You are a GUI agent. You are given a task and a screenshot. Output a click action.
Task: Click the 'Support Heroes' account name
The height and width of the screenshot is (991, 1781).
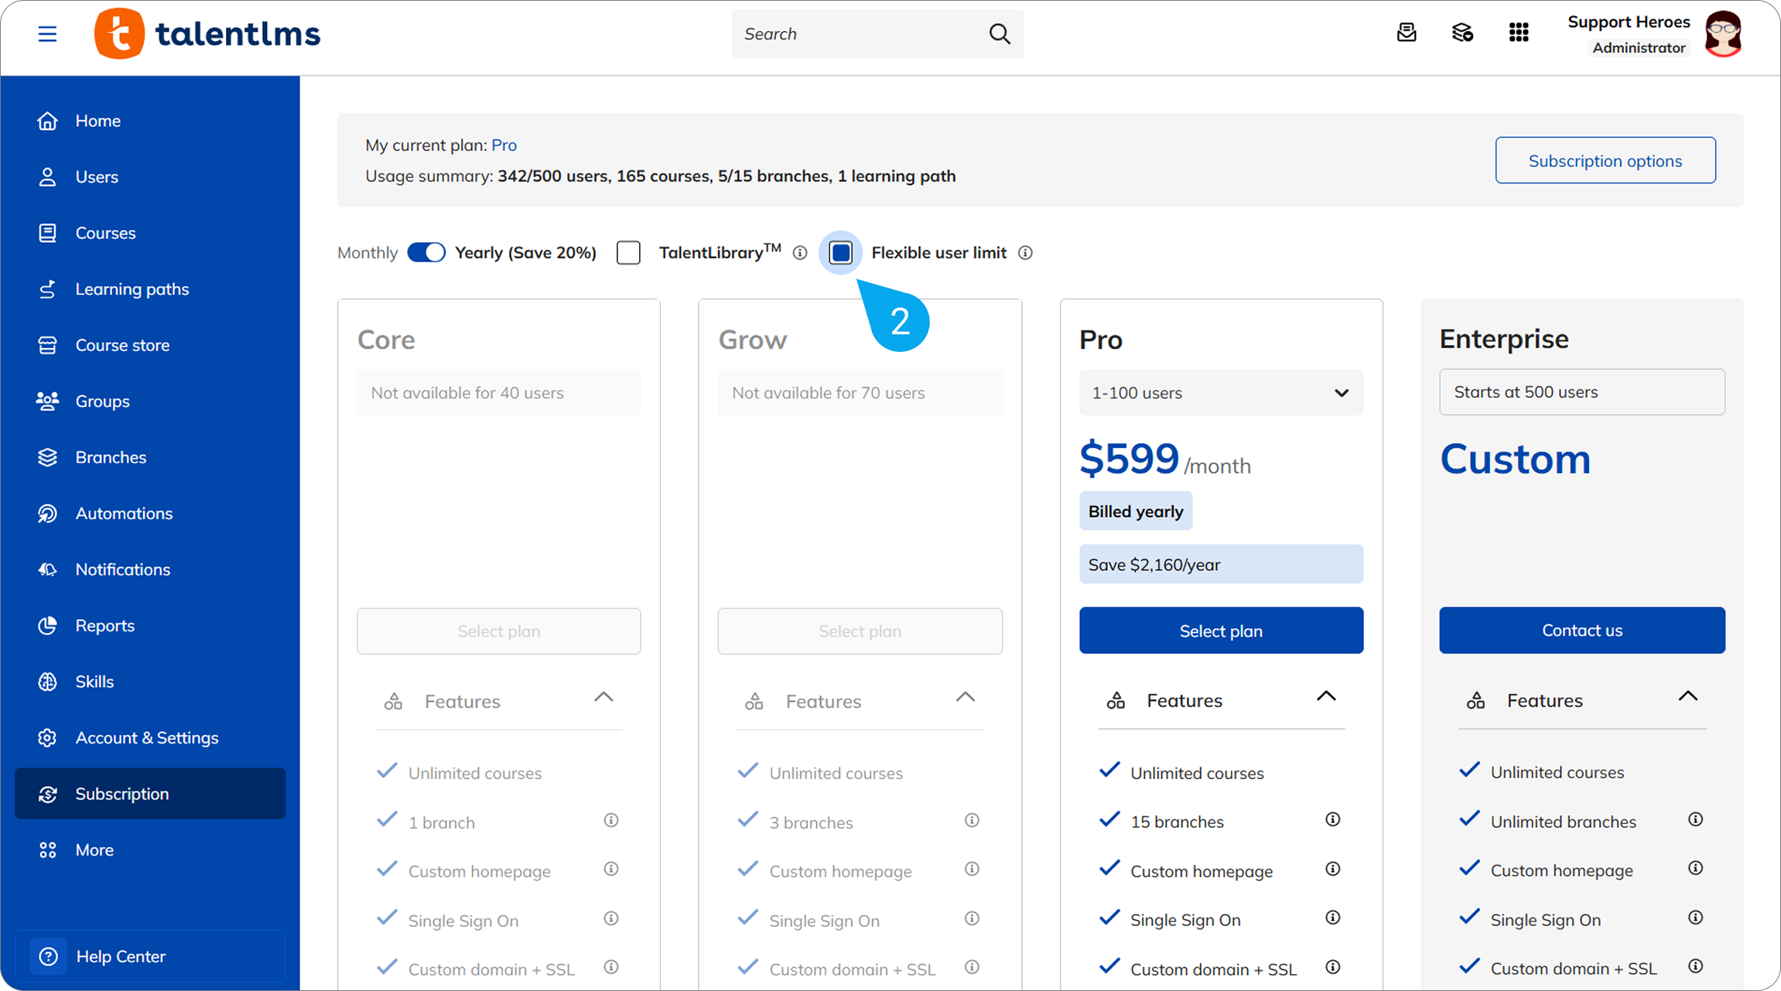click(x=1629, y=22)
